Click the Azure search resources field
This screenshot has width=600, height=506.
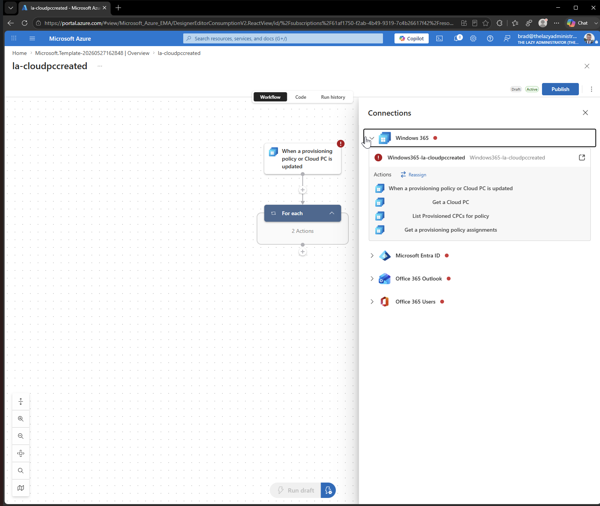pos(283,38)
